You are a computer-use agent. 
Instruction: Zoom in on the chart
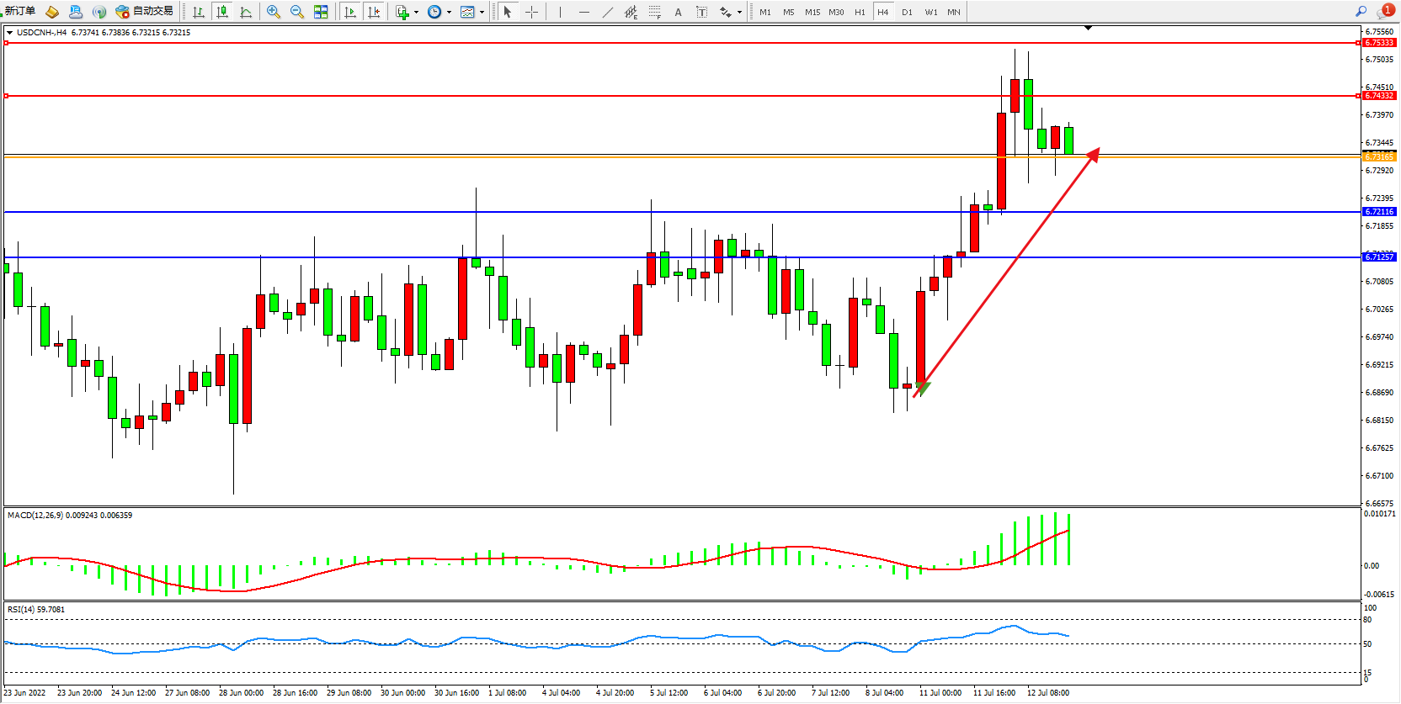pyautogui.click(x=274, y=12)
